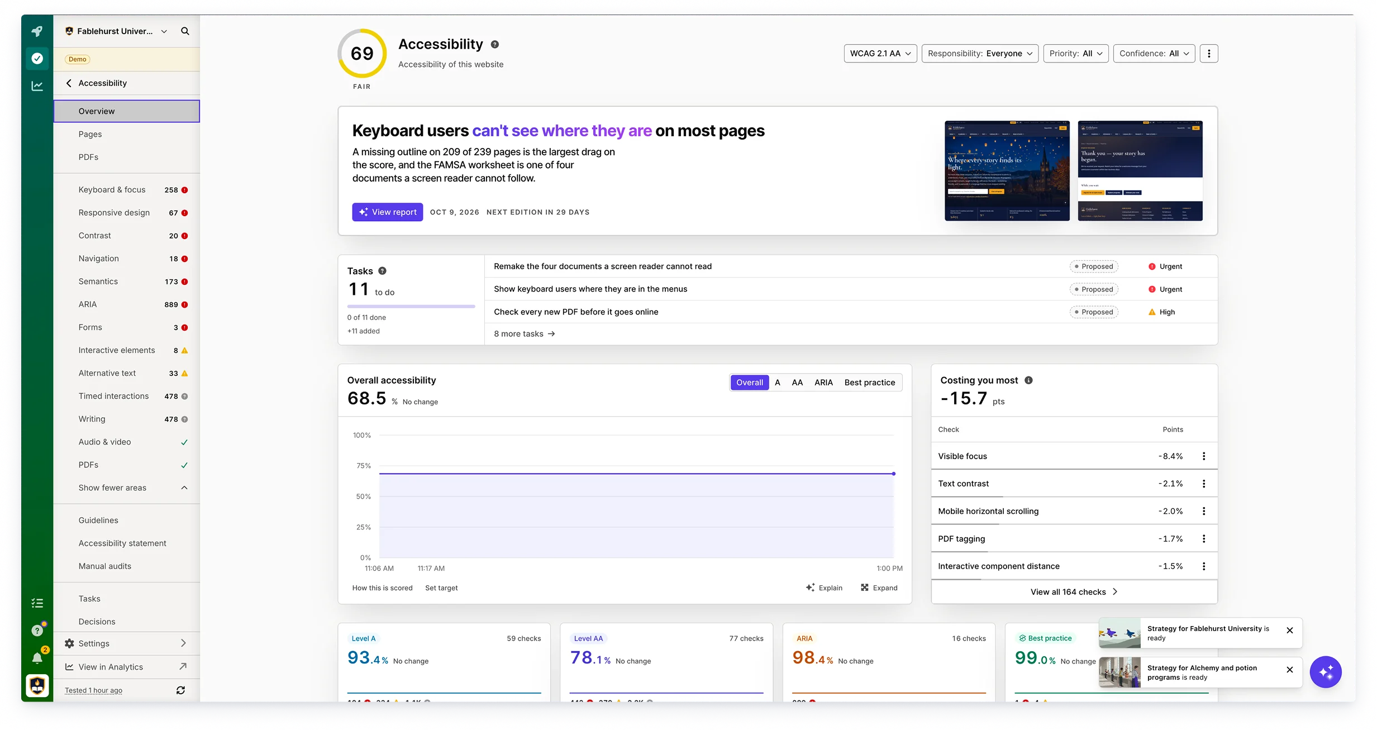Viewport: 1377px width, 730px height.
Task: Dismiss the Alchemy and potion strategy notification
Action: pyautogui.click(x=1289, y=670)
